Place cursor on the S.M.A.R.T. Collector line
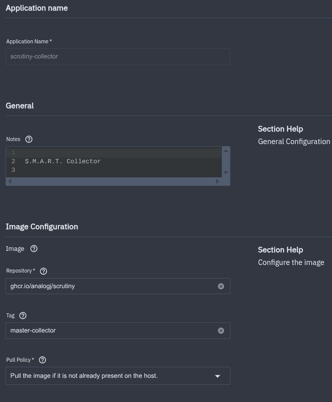This screenshot has width=332, height=402. click(63, 161)
